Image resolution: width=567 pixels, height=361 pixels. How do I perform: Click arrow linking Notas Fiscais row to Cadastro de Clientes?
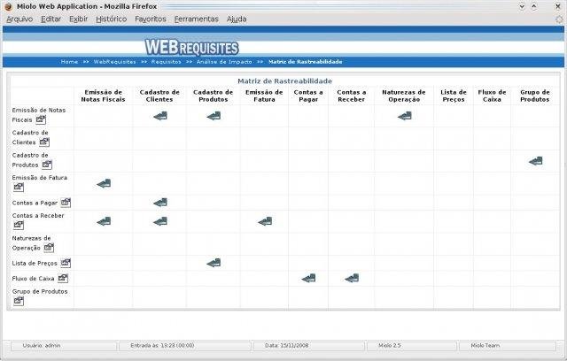(160, 116)
